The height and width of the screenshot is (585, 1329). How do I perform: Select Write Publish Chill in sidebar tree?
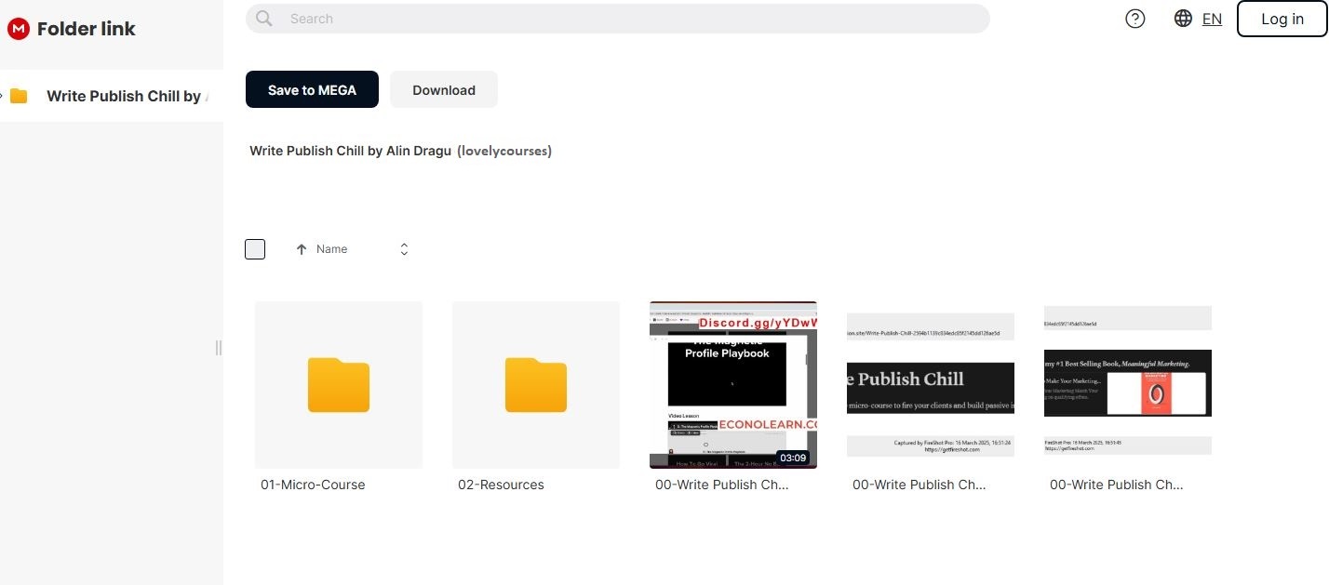tap(124, 96)
